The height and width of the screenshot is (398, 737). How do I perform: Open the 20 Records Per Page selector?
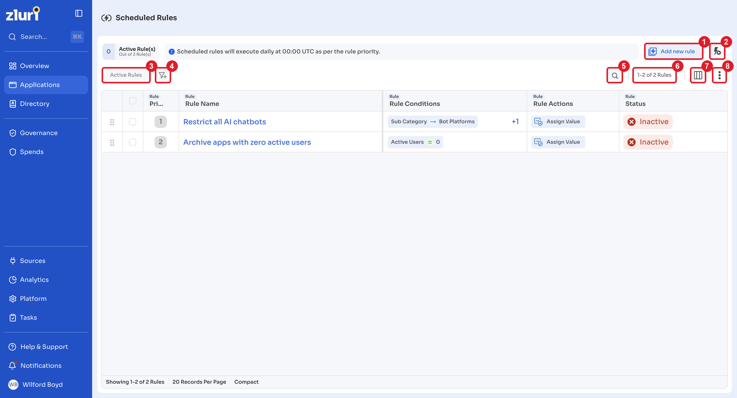[x=199, y=382]
